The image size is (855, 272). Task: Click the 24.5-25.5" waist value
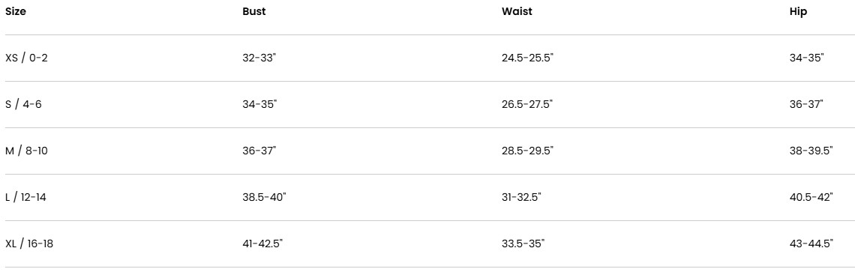pos(527,58)
